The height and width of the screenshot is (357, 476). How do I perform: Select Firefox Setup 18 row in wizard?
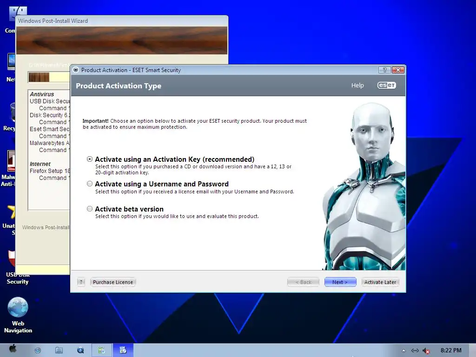point(50,171)
